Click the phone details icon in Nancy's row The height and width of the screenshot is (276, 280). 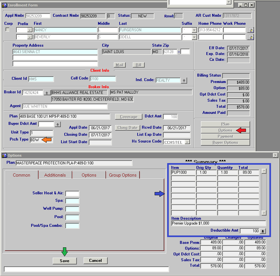point(251,30)
